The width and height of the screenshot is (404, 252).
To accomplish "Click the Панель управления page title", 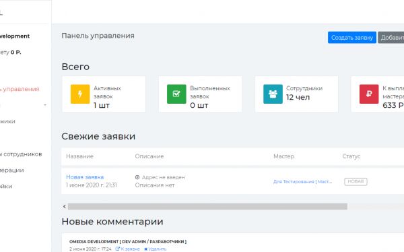I will pyautogui.click(x=98, y=36).
